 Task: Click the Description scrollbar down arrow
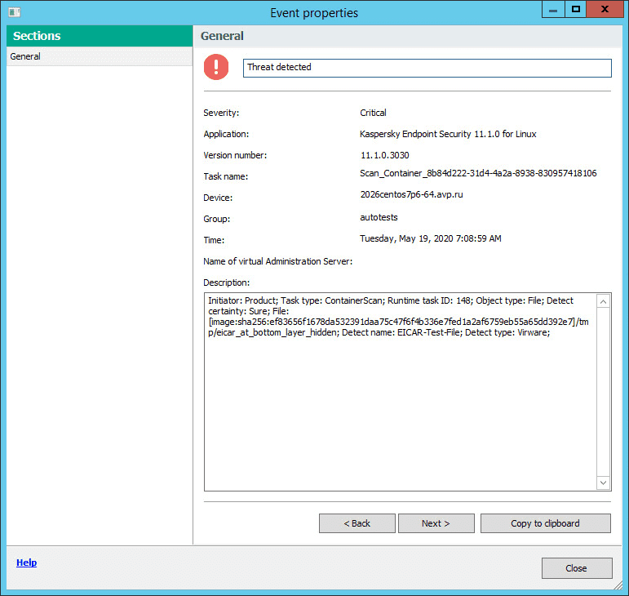pyautogui.click(x=603, y=483)
